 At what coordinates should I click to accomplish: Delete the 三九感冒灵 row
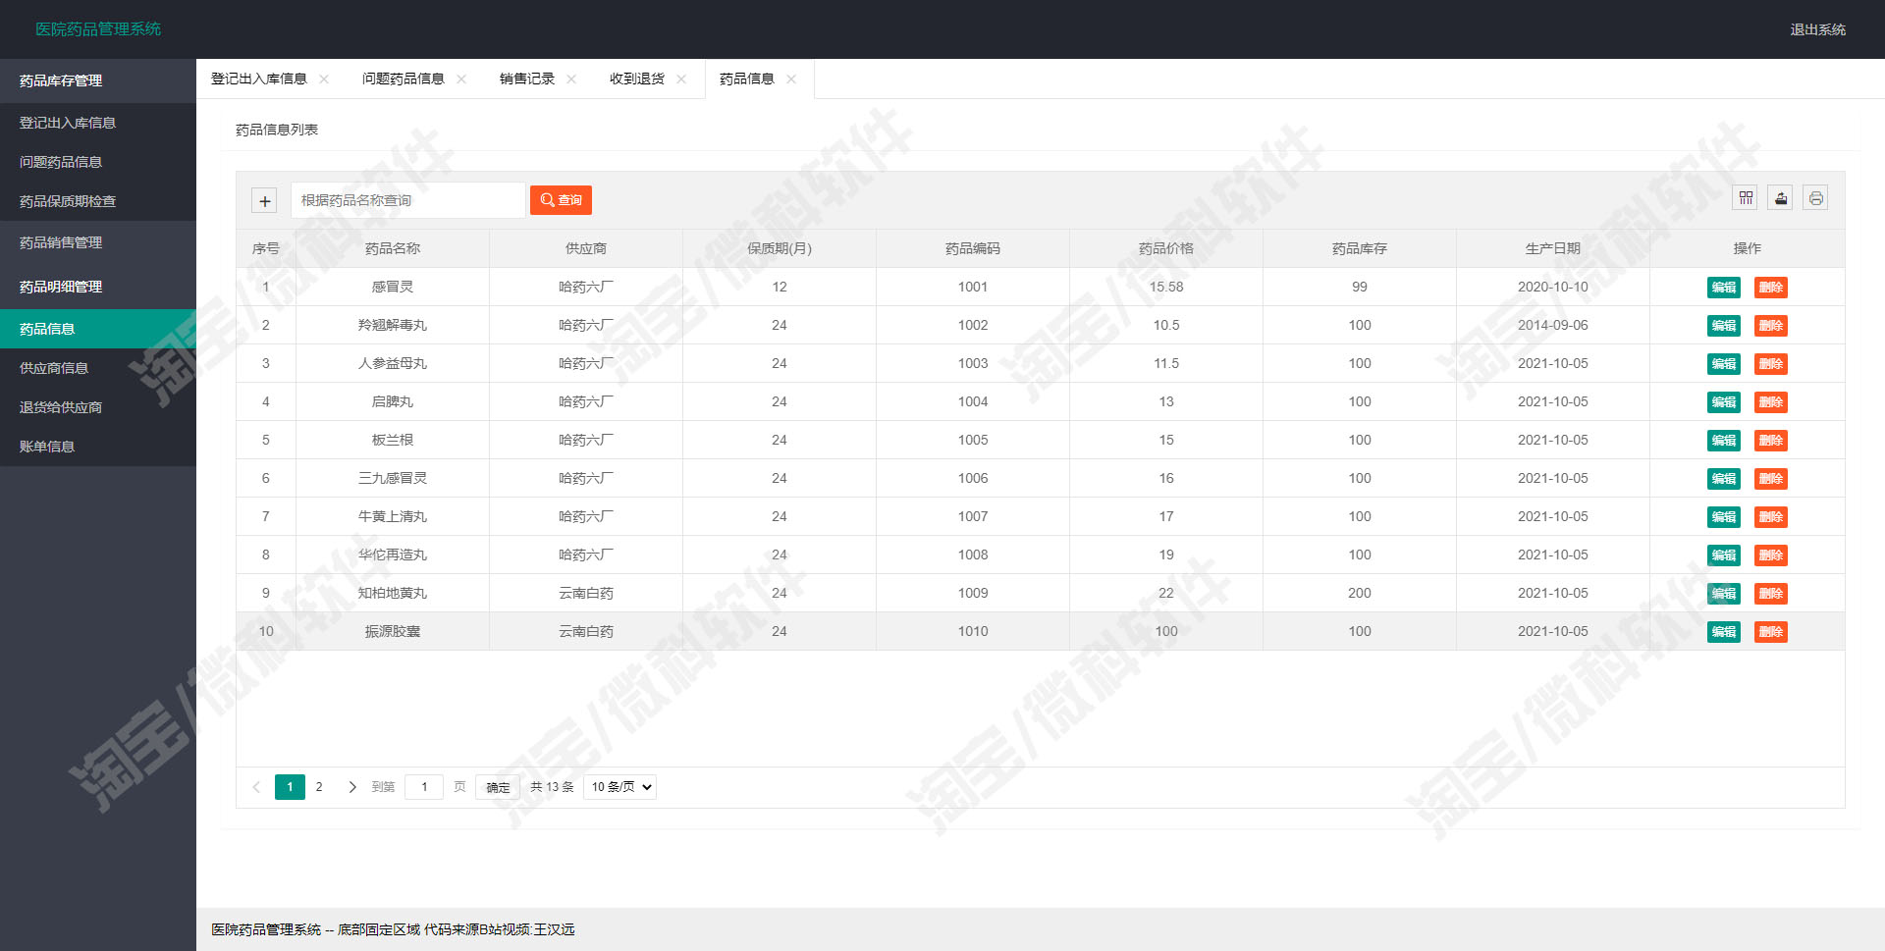[1771, 479]
